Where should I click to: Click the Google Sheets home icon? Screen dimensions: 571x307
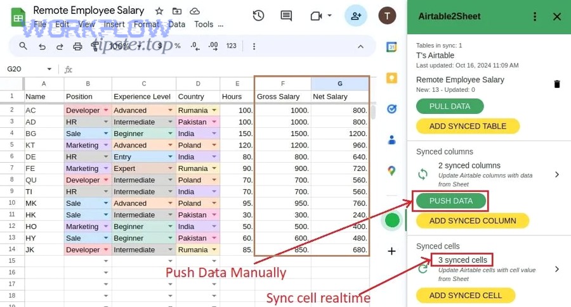[x=18, y=16]
